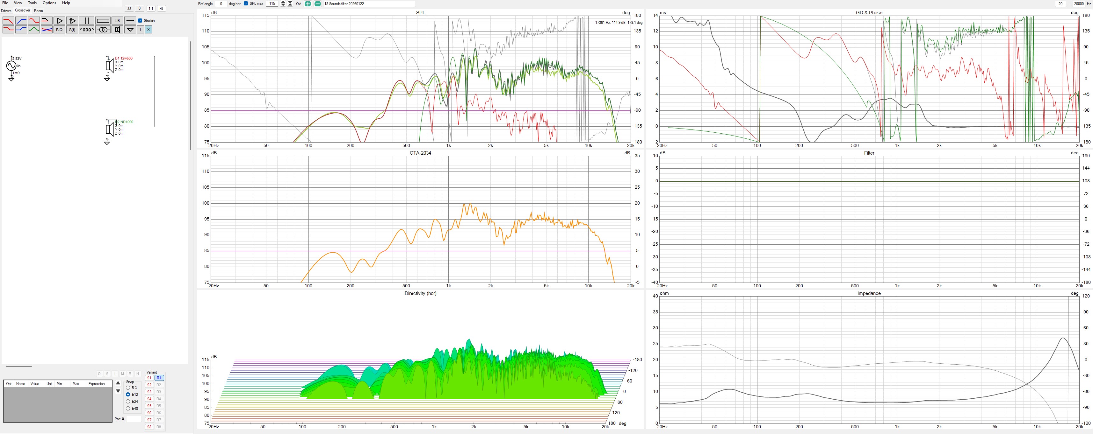The width and height of the screenshot is (1093, 434).
Task: Choose the speaker driver component
Action: click(118, 30)
